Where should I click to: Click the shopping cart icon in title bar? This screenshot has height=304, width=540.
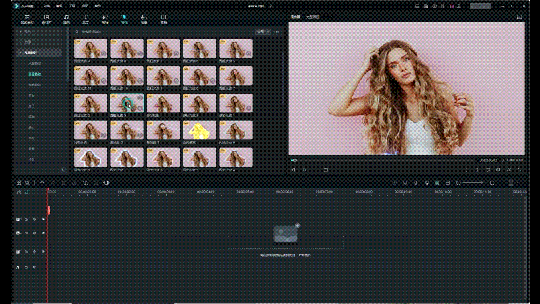[451, 5]
